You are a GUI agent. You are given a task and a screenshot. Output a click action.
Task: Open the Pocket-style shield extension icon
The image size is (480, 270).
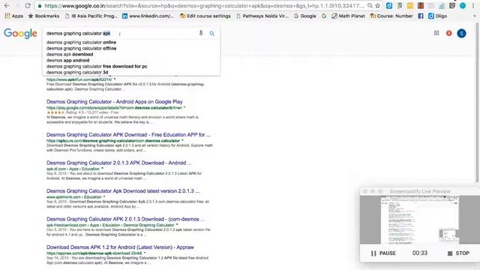pyautogui.click(x=452, y=5)
